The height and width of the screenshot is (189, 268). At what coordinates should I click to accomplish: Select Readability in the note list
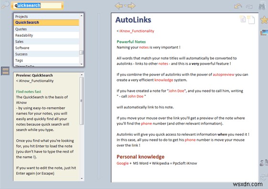point(46,35)
